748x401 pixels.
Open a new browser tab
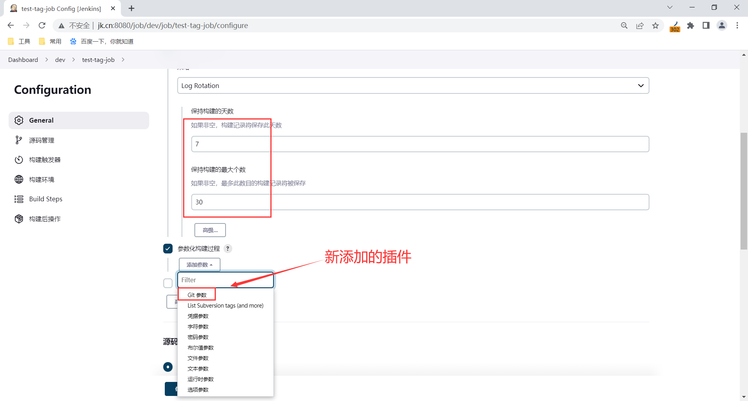point(132,8)
